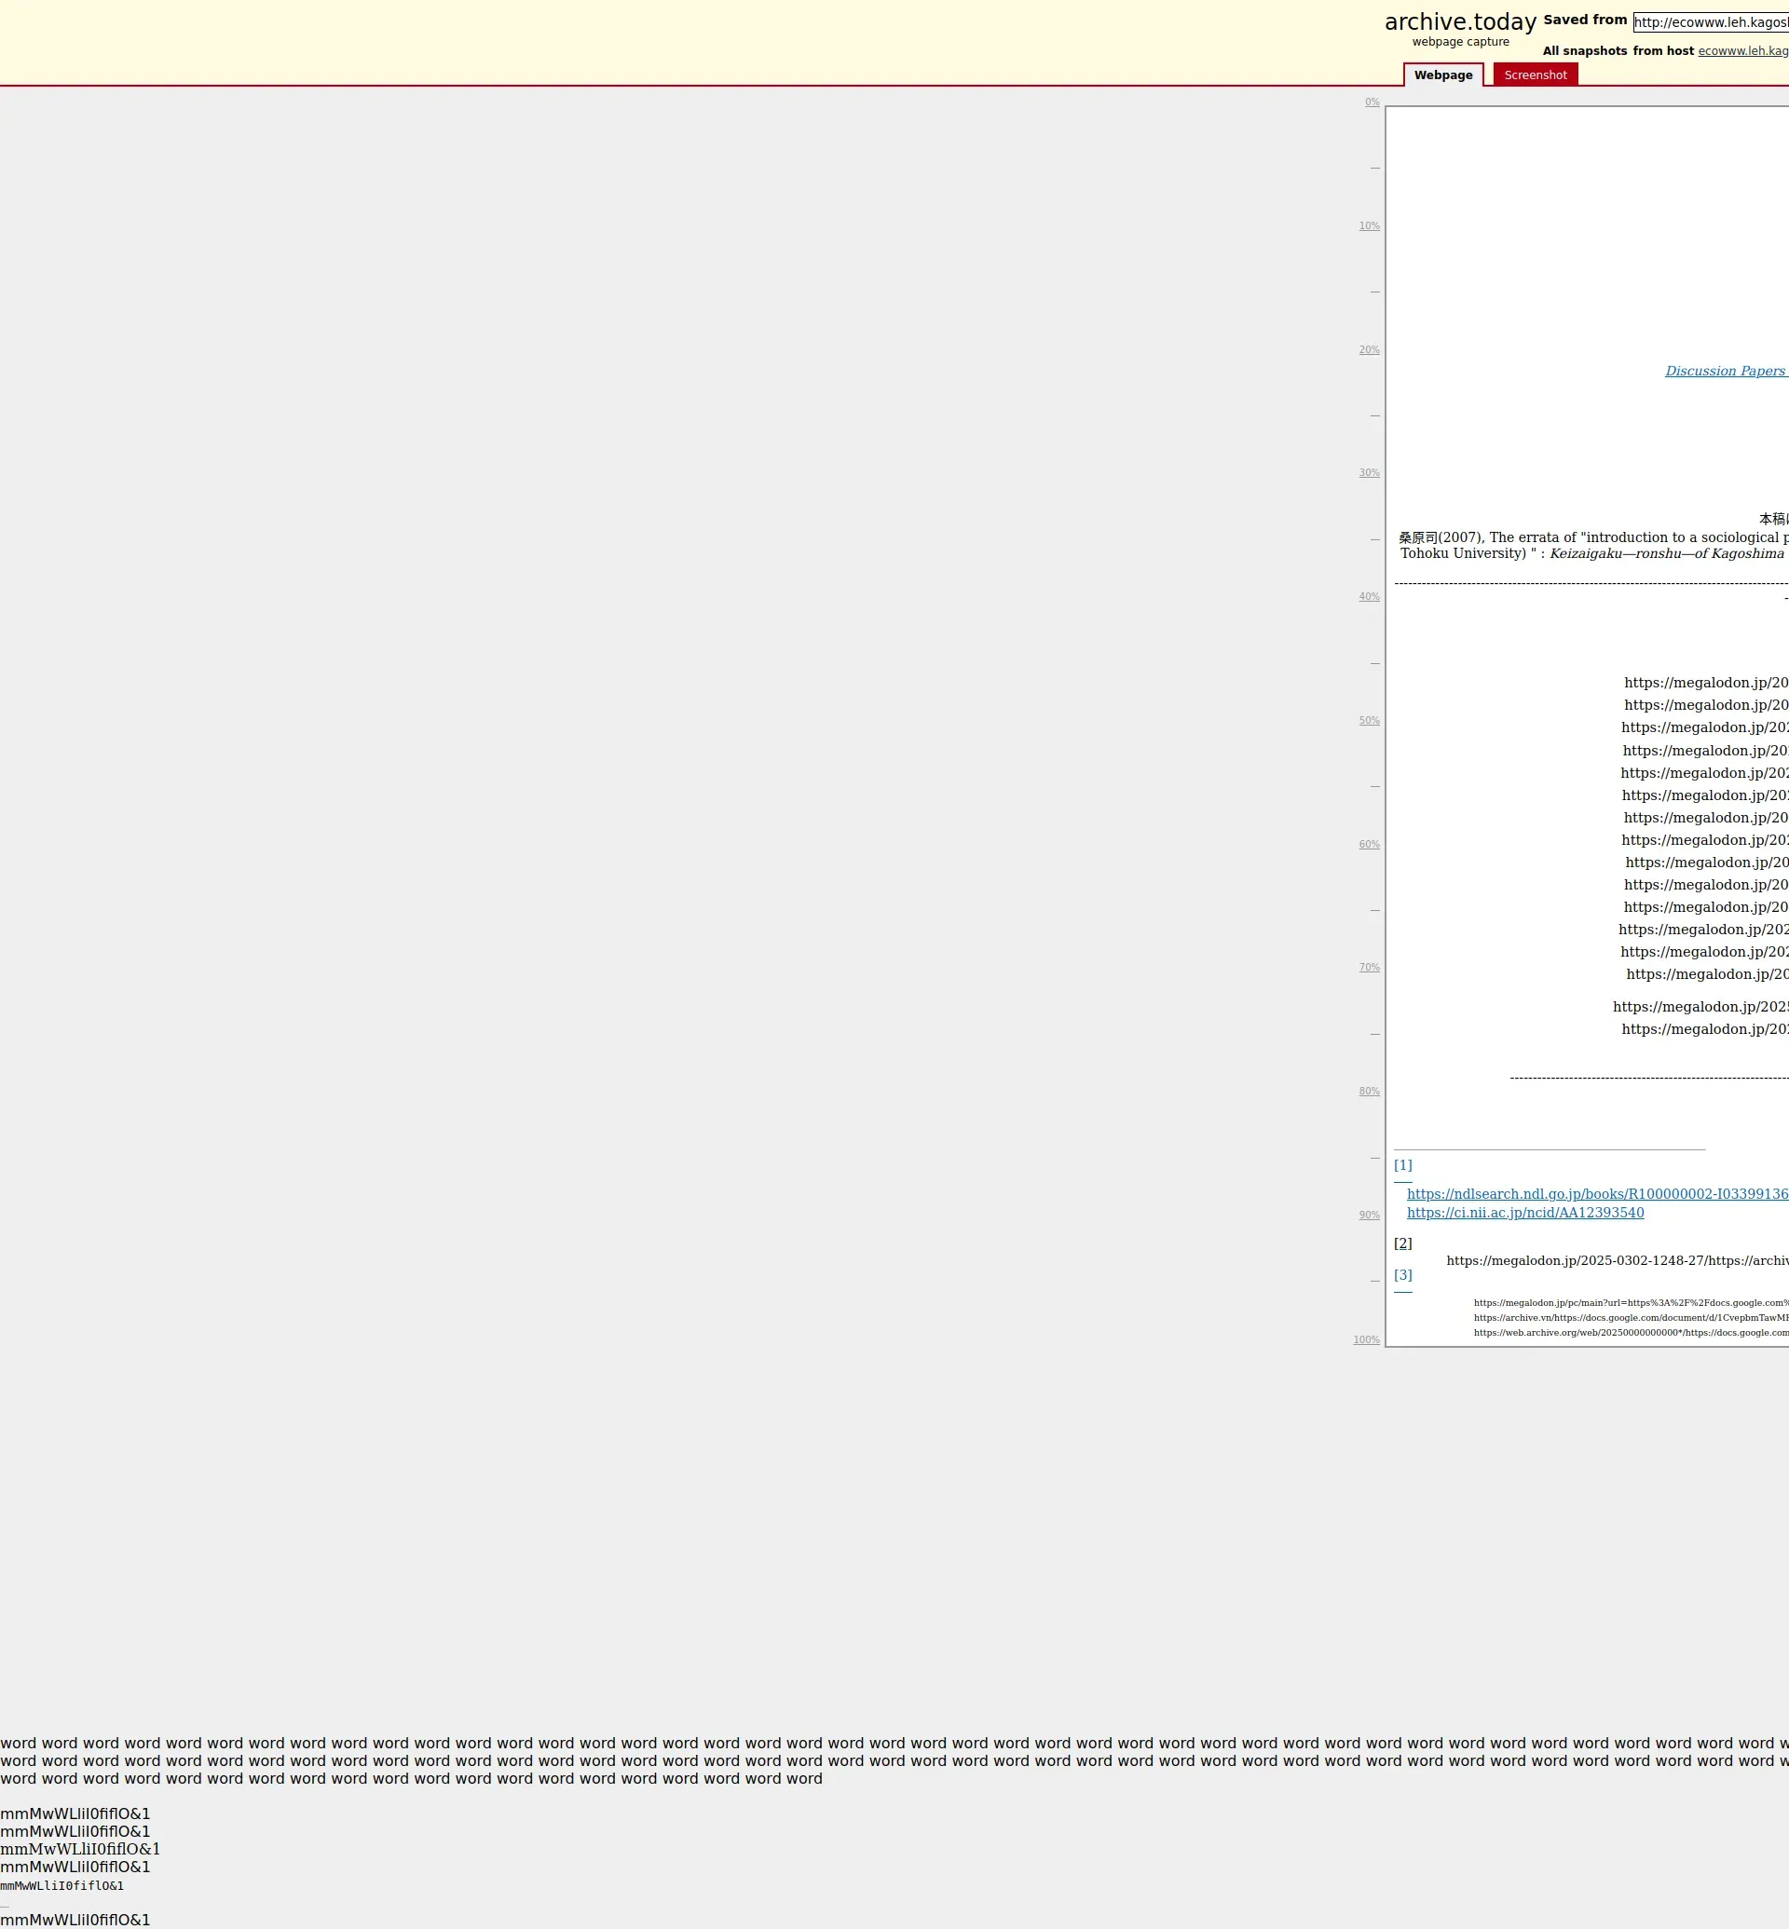Click the archive.today logo title
The height and width of the screenshot is (1929, 1789).
tap(1460, 22)
